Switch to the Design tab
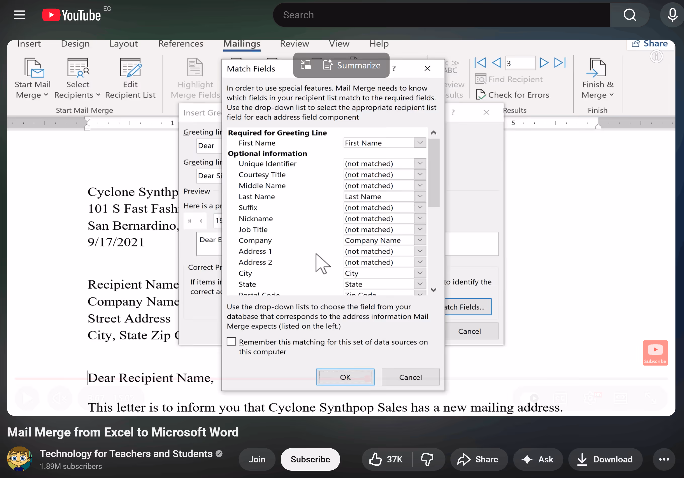Viewport: 684px width, 478px height. coord(75,44)
